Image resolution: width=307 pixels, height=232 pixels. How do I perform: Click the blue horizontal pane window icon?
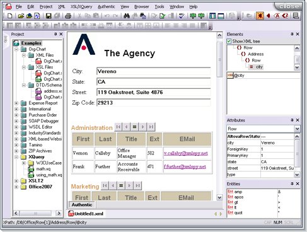coord(221,16)
